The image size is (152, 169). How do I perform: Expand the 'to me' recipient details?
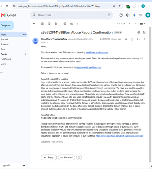coord(47,42)
